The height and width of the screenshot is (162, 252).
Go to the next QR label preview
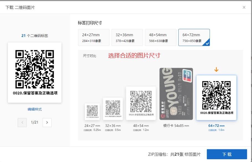[47, 122]
